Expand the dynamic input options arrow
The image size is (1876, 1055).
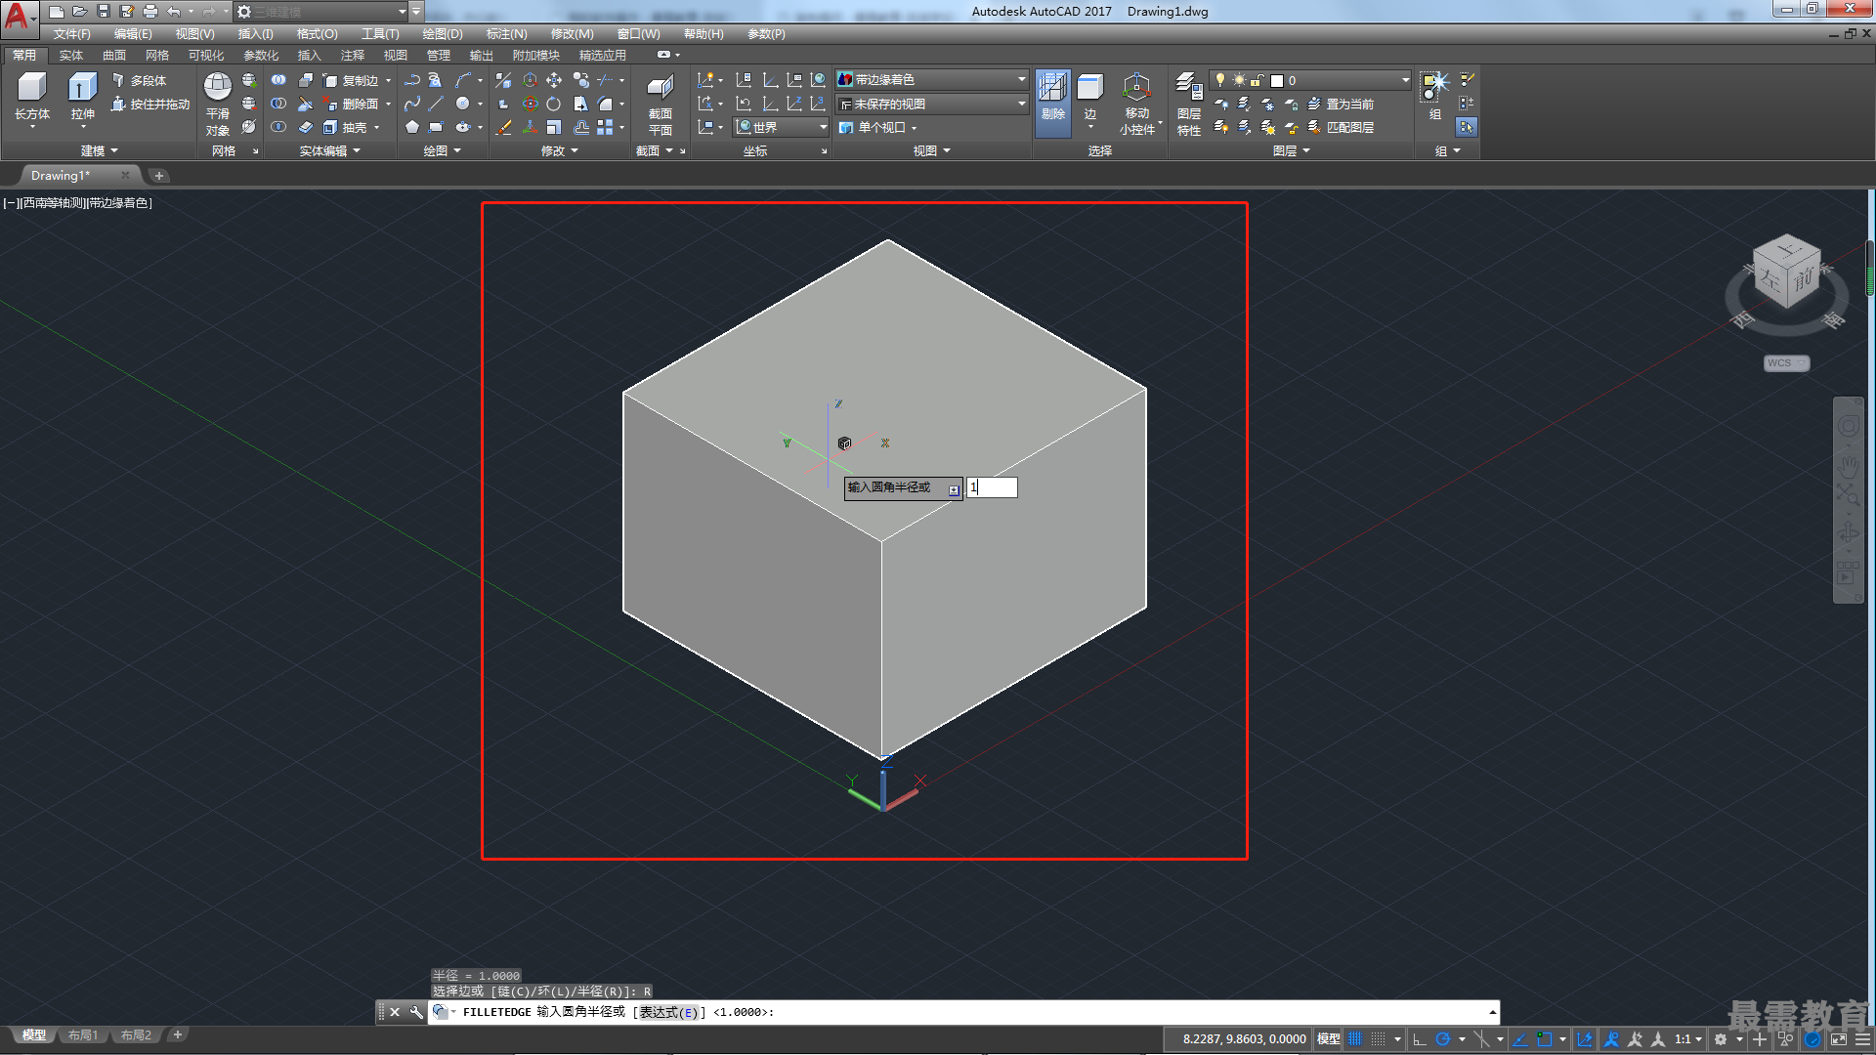pos(954,489)
